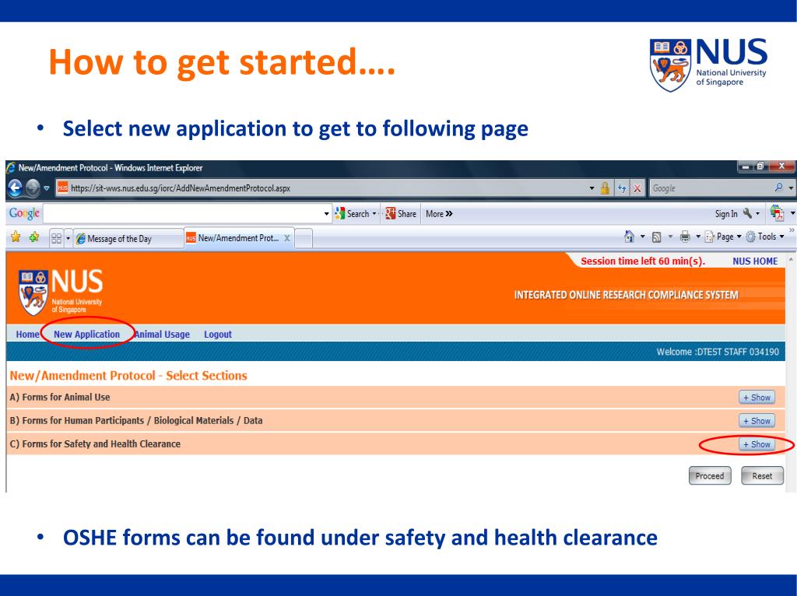This screenshot has width=797, height=596.
Task: Click 'New/Amendment Protocol - Select Sections' heading
Action: coord(128,376)
